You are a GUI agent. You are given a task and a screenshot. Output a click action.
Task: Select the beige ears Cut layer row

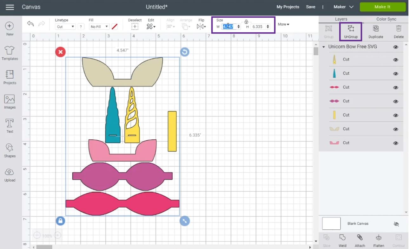[366, 129]
